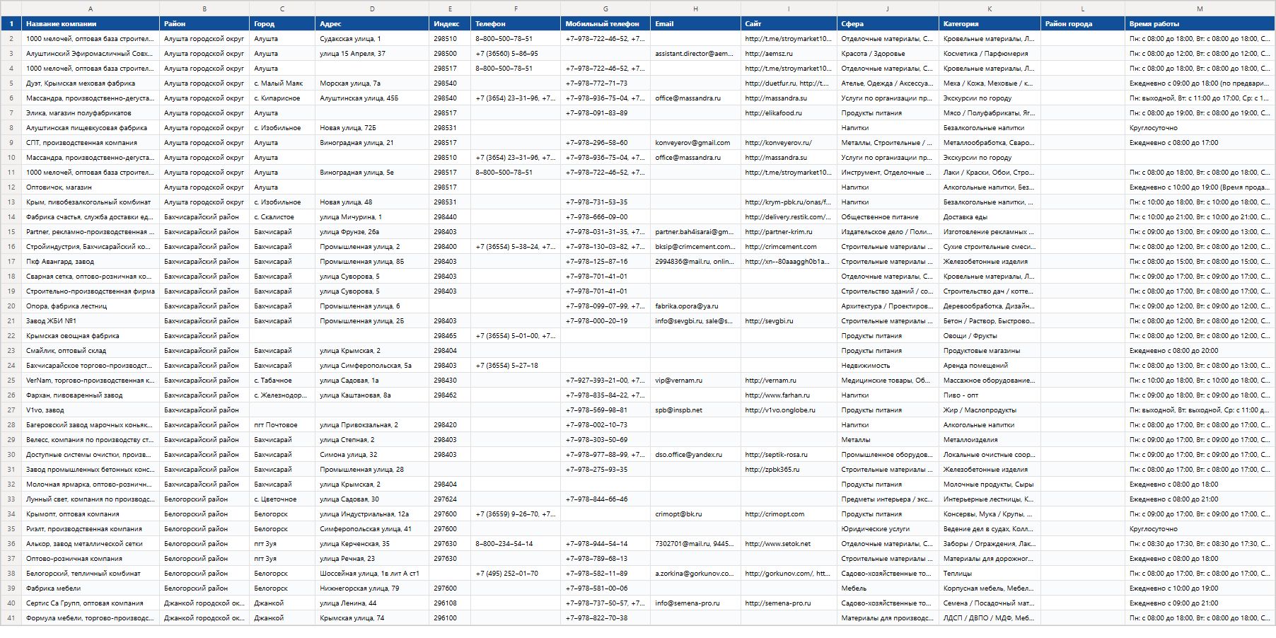Click the phone cell "8-800-234-54-14"
Screen dimensions: 1276x638
516,544
